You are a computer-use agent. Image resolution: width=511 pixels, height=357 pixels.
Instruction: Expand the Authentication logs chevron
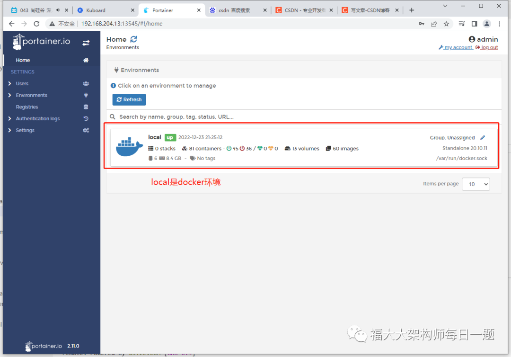pos(9,119)
